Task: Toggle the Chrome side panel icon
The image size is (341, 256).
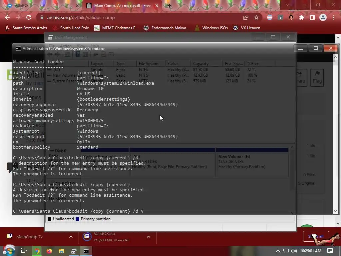Action: [312, 17]
